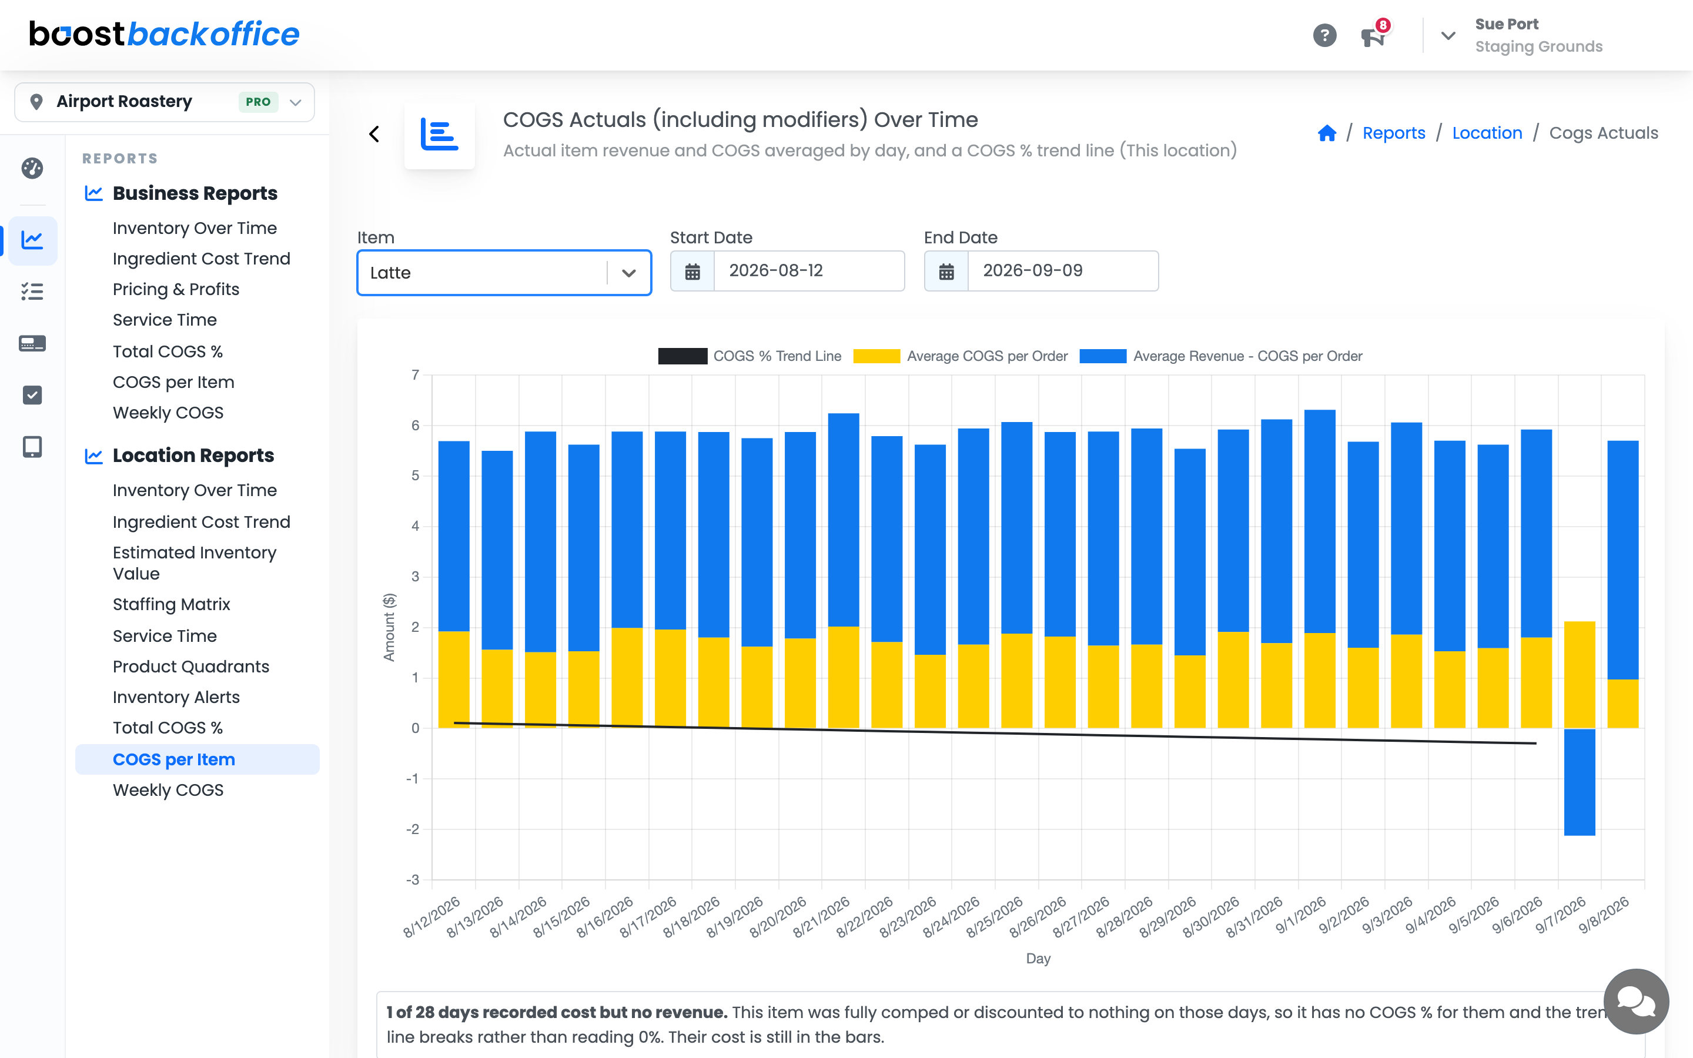Open Business Ingredient Cost Trend report
The width and height of the screenshot is (1693, 1058).
click(202, 259)
